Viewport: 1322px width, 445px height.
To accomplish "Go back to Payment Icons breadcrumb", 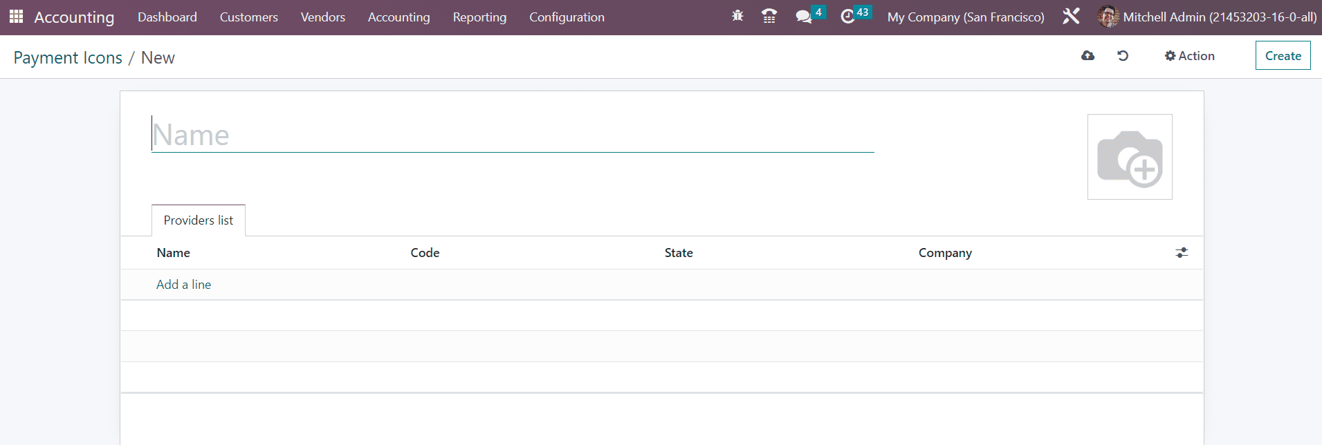I will click(68, 58).
